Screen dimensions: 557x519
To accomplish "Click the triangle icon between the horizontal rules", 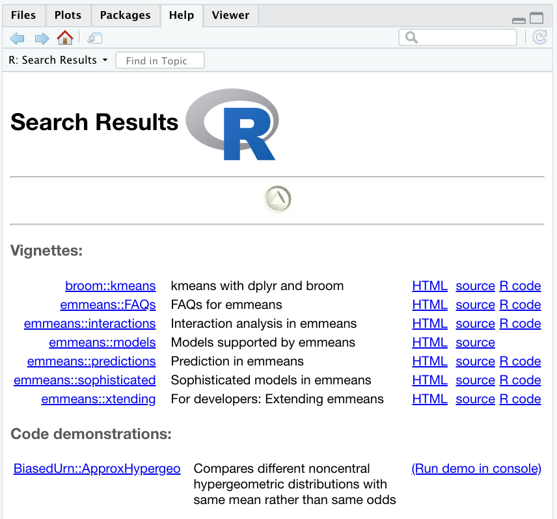I will pos(278,199).
